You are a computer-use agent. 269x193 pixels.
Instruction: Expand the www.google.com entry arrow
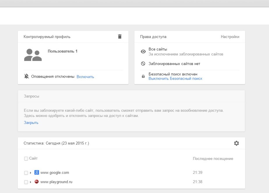pyautogui.click(x=31, y=173)
